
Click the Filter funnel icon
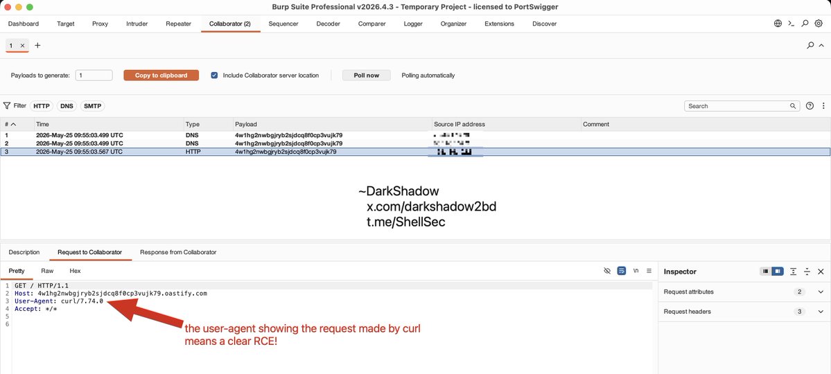(7, 106)
